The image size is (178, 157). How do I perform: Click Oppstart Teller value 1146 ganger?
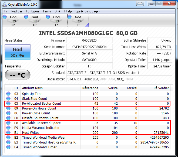(x=160, y=60)
